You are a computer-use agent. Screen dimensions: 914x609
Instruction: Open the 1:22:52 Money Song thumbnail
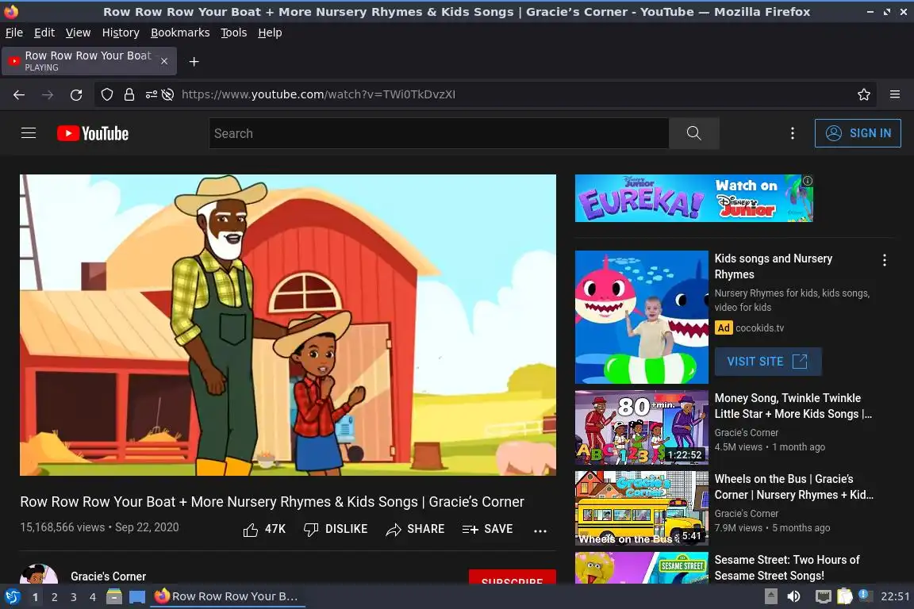click(x=642, y=427)
